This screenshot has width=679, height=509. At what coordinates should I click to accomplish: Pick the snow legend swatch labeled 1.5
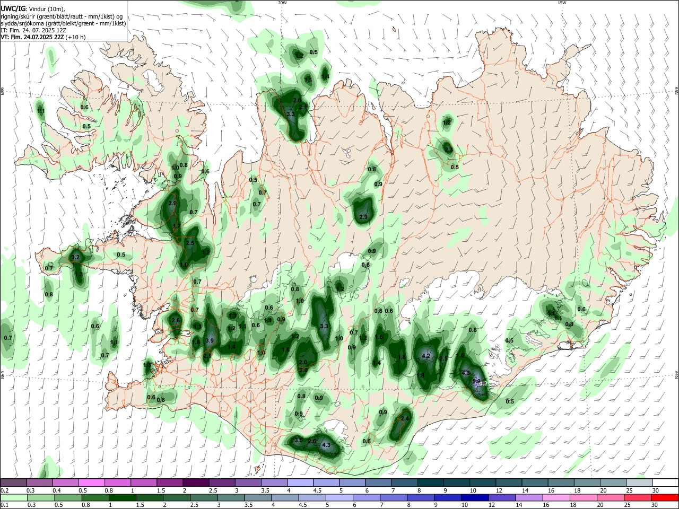click(x=170, y=482)
